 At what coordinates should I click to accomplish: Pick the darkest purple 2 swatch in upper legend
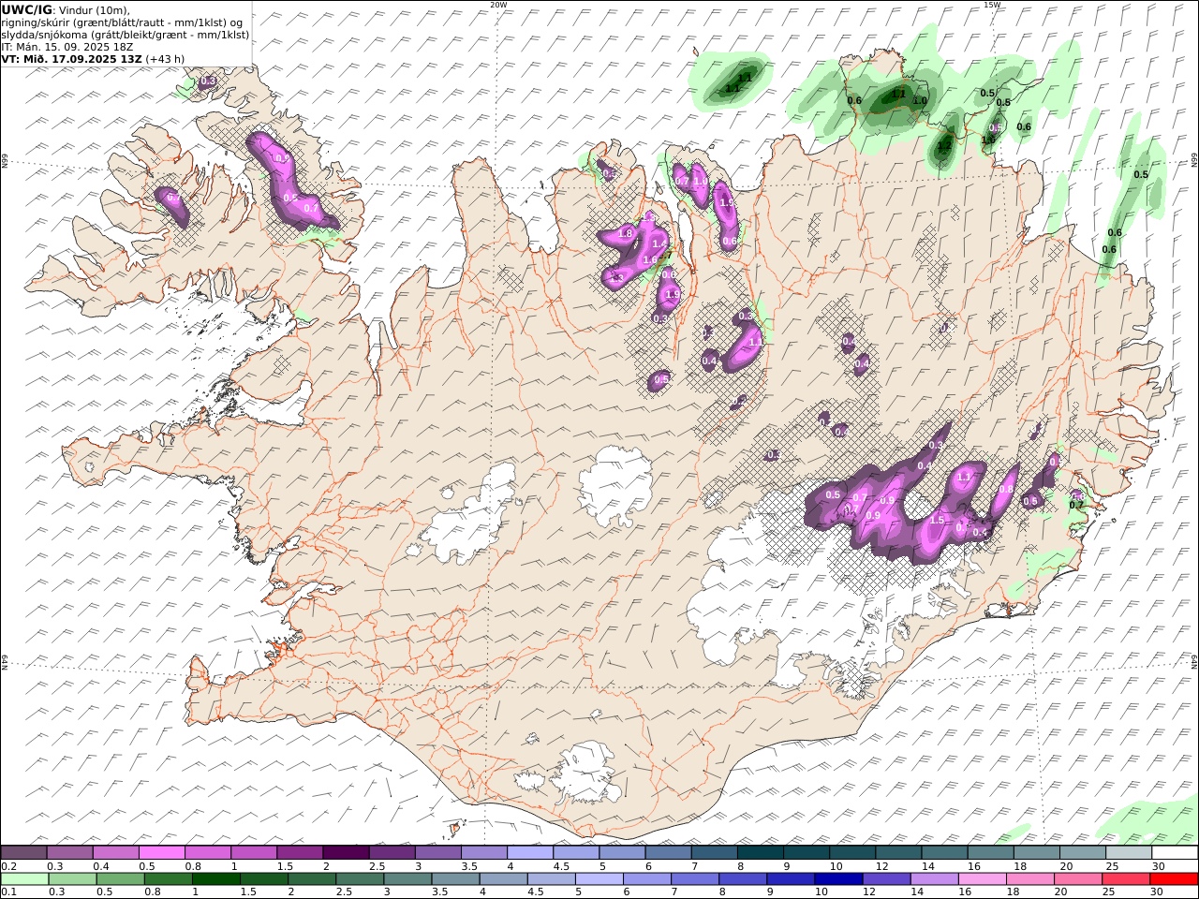pyautogui.click(x=346, y=852)
